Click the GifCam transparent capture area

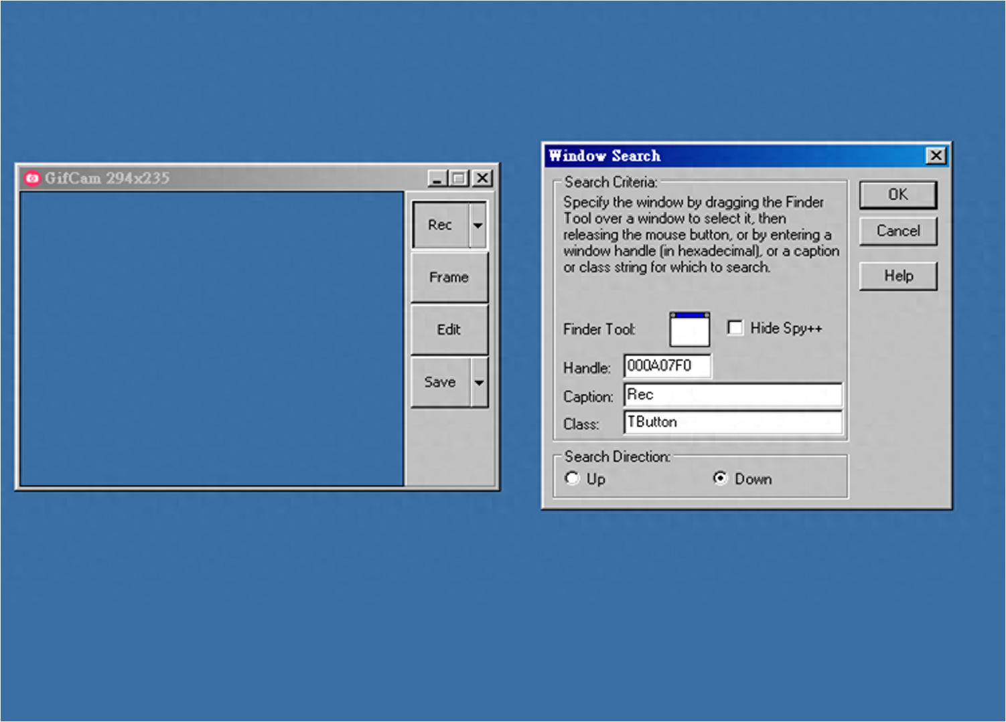tap(212, 339)
